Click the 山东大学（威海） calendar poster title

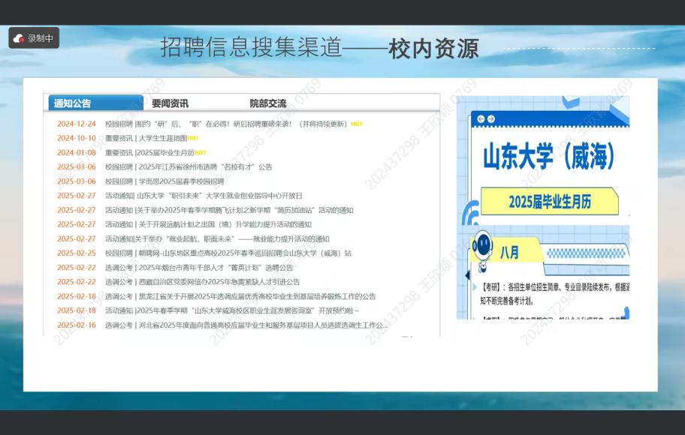(x=548, y=157)
